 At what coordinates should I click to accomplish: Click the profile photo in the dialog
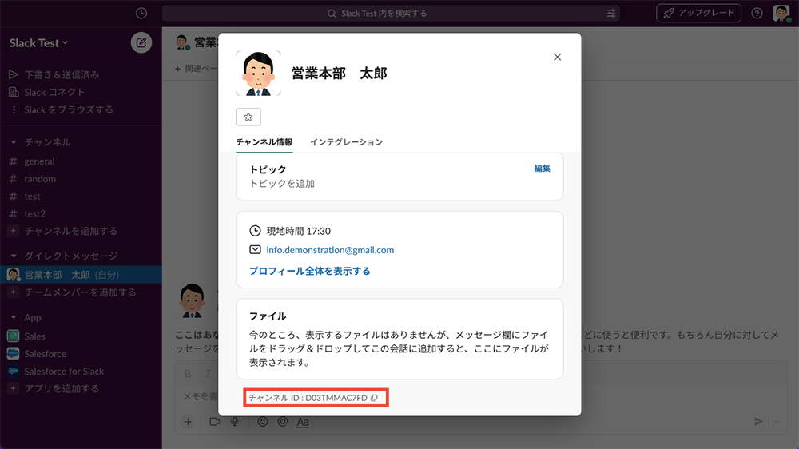click(x=258, y=74)
